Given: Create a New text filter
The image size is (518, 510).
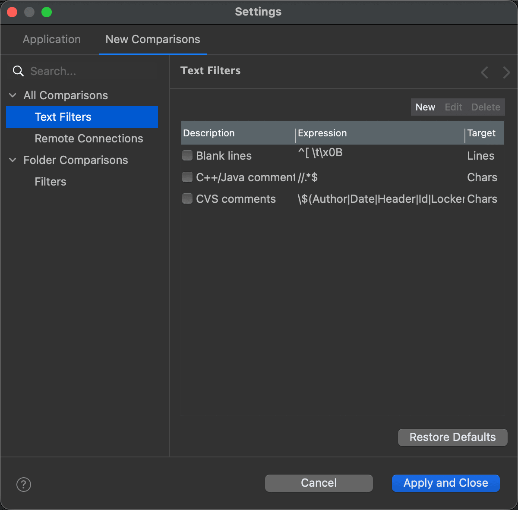Looking at the screenshot, I should tap(425, 107).
